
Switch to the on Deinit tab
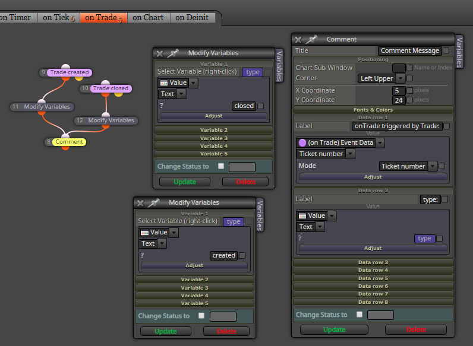[192, 17]
